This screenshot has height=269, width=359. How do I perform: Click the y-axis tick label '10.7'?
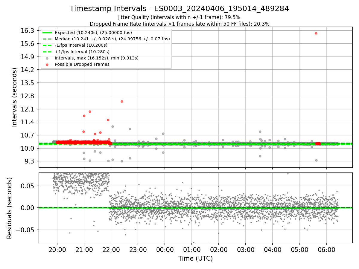point(28,135)
